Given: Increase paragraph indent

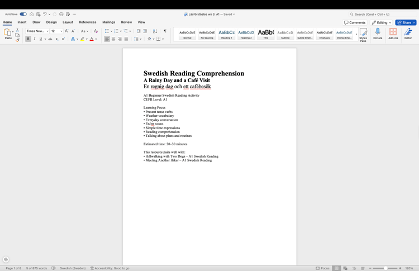Looking at the screenshot, I should point(145,31).
